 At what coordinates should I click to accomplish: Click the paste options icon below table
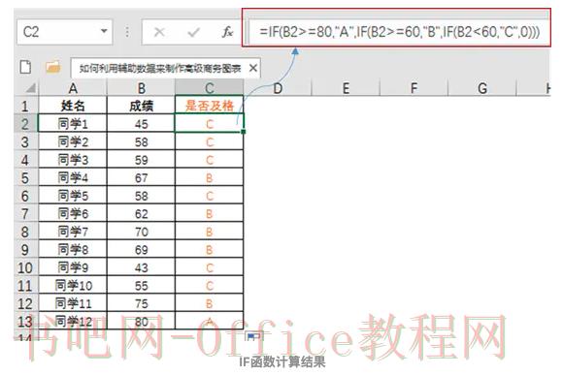tap(254, 336)
